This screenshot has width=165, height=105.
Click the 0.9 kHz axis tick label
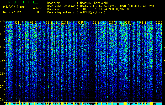click(x=2, y=60)
